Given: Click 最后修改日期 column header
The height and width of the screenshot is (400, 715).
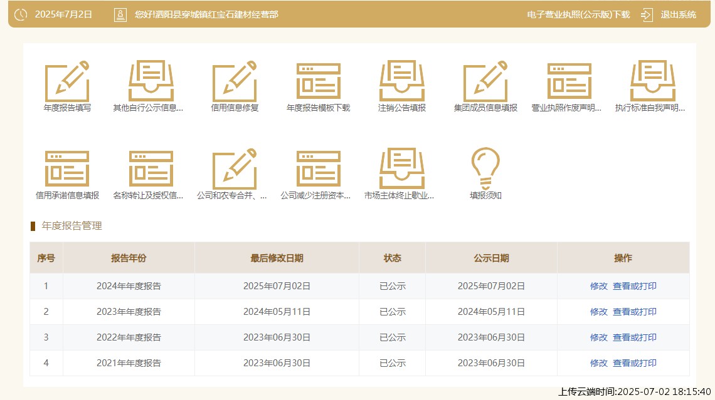Looking at the screenshot, I should (x=277, y=258).
